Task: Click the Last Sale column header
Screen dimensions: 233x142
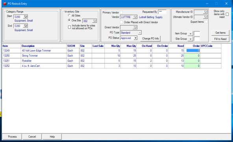Action: (98, 46)
